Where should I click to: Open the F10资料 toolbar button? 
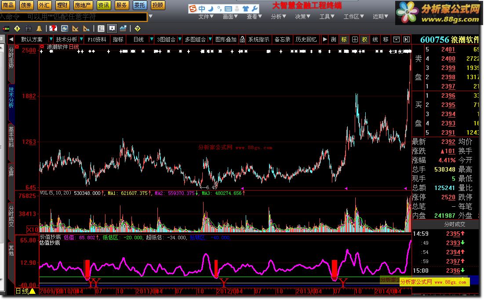coord(97,39)
